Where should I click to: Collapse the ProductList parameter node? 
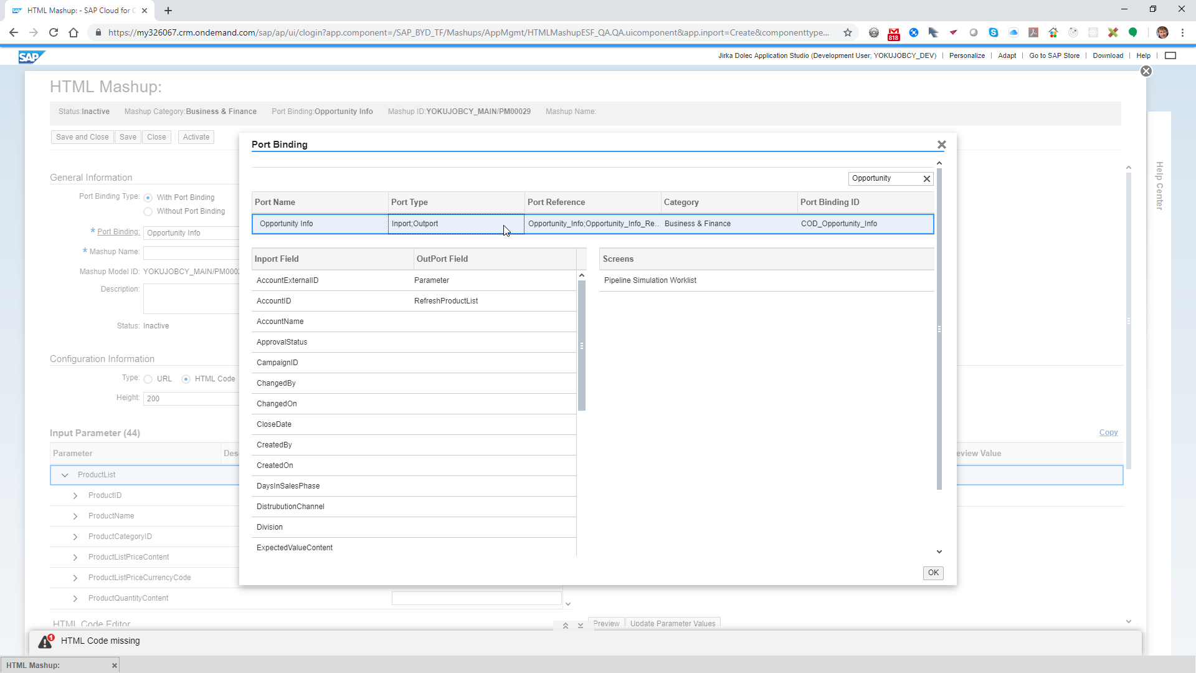pos(65,475)
